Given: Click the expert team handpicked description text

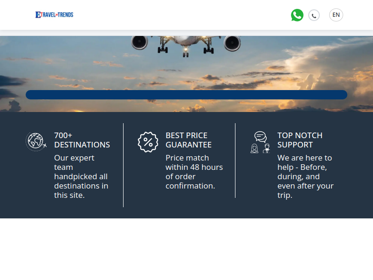Looking at the screenshot, I should pos(81,176).
